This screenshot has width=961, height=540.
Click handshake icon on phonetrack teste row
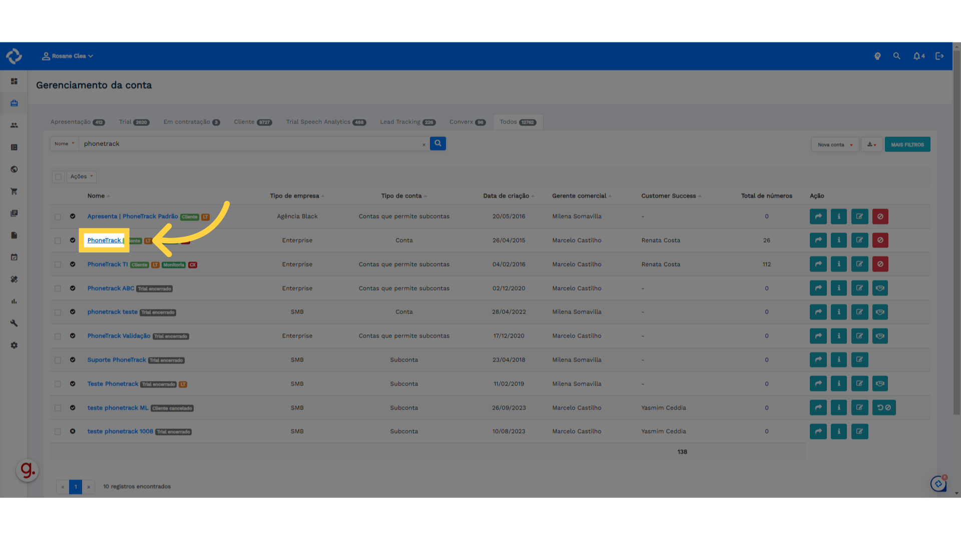point(880,312)
